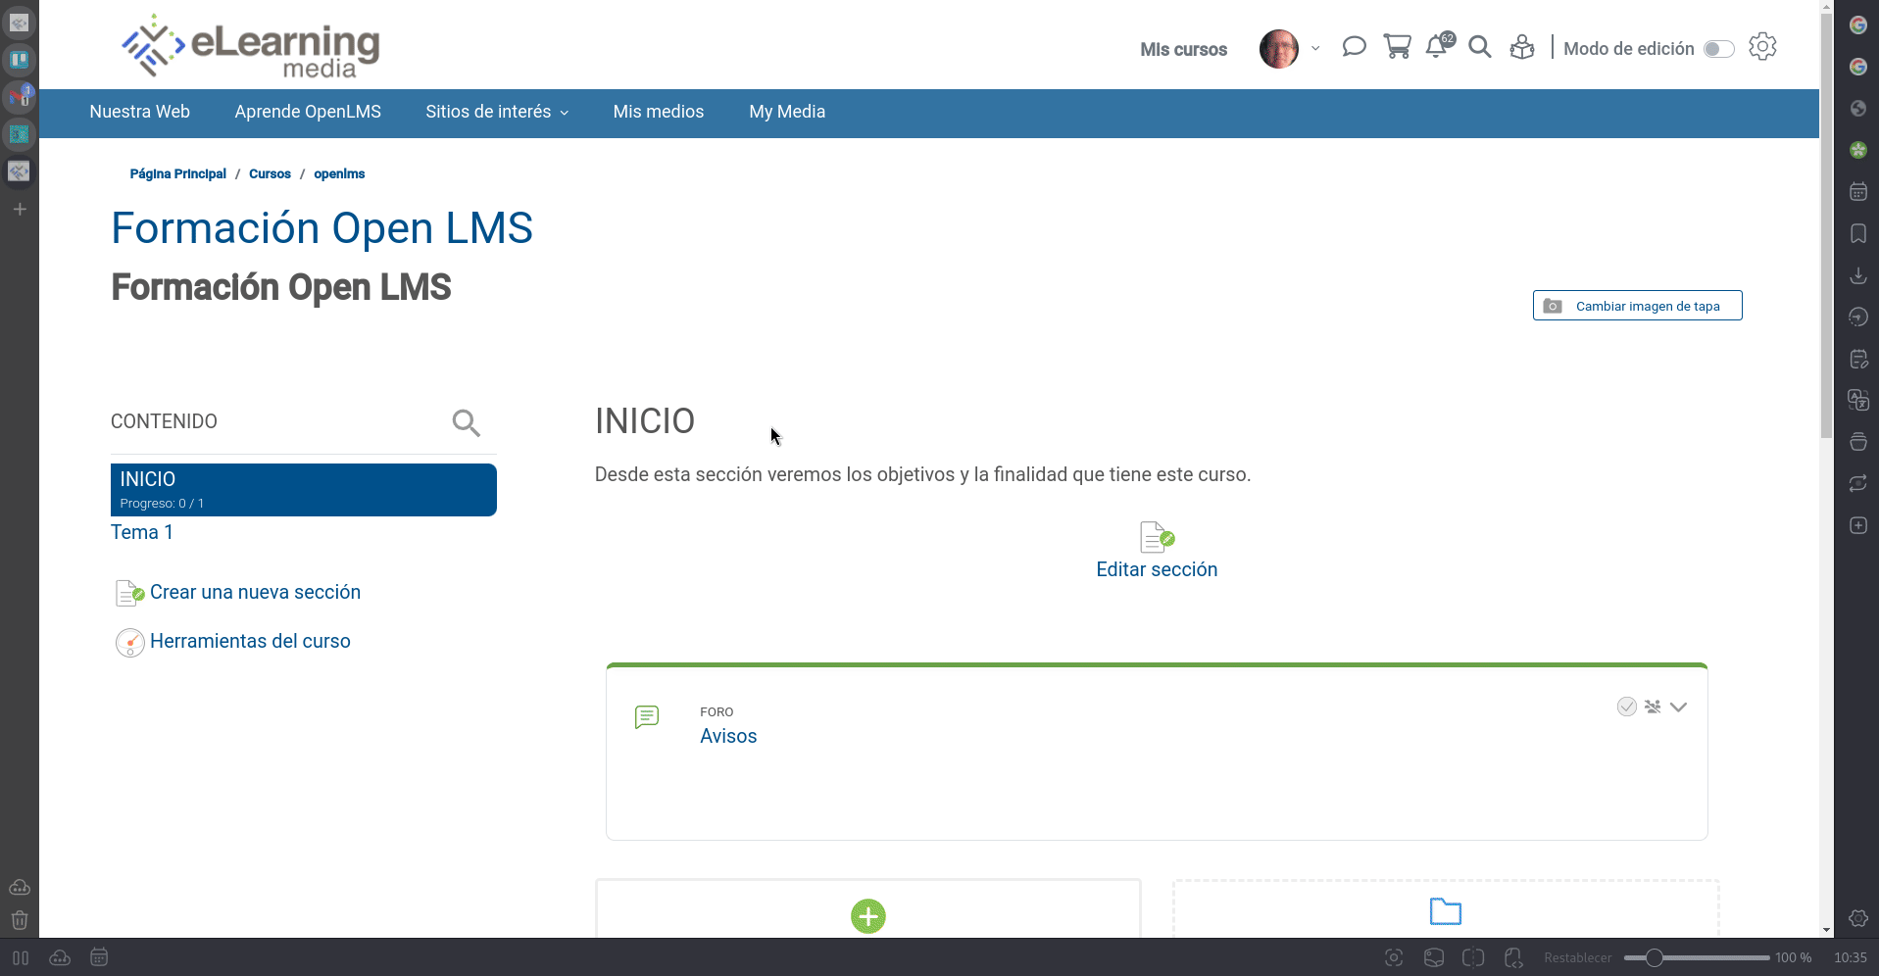Click the eLearning media logo

(251, 45)
